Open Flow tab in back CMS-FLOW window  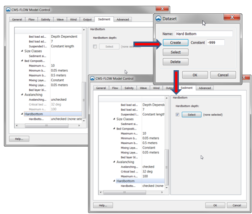click(x=32, y=20)
